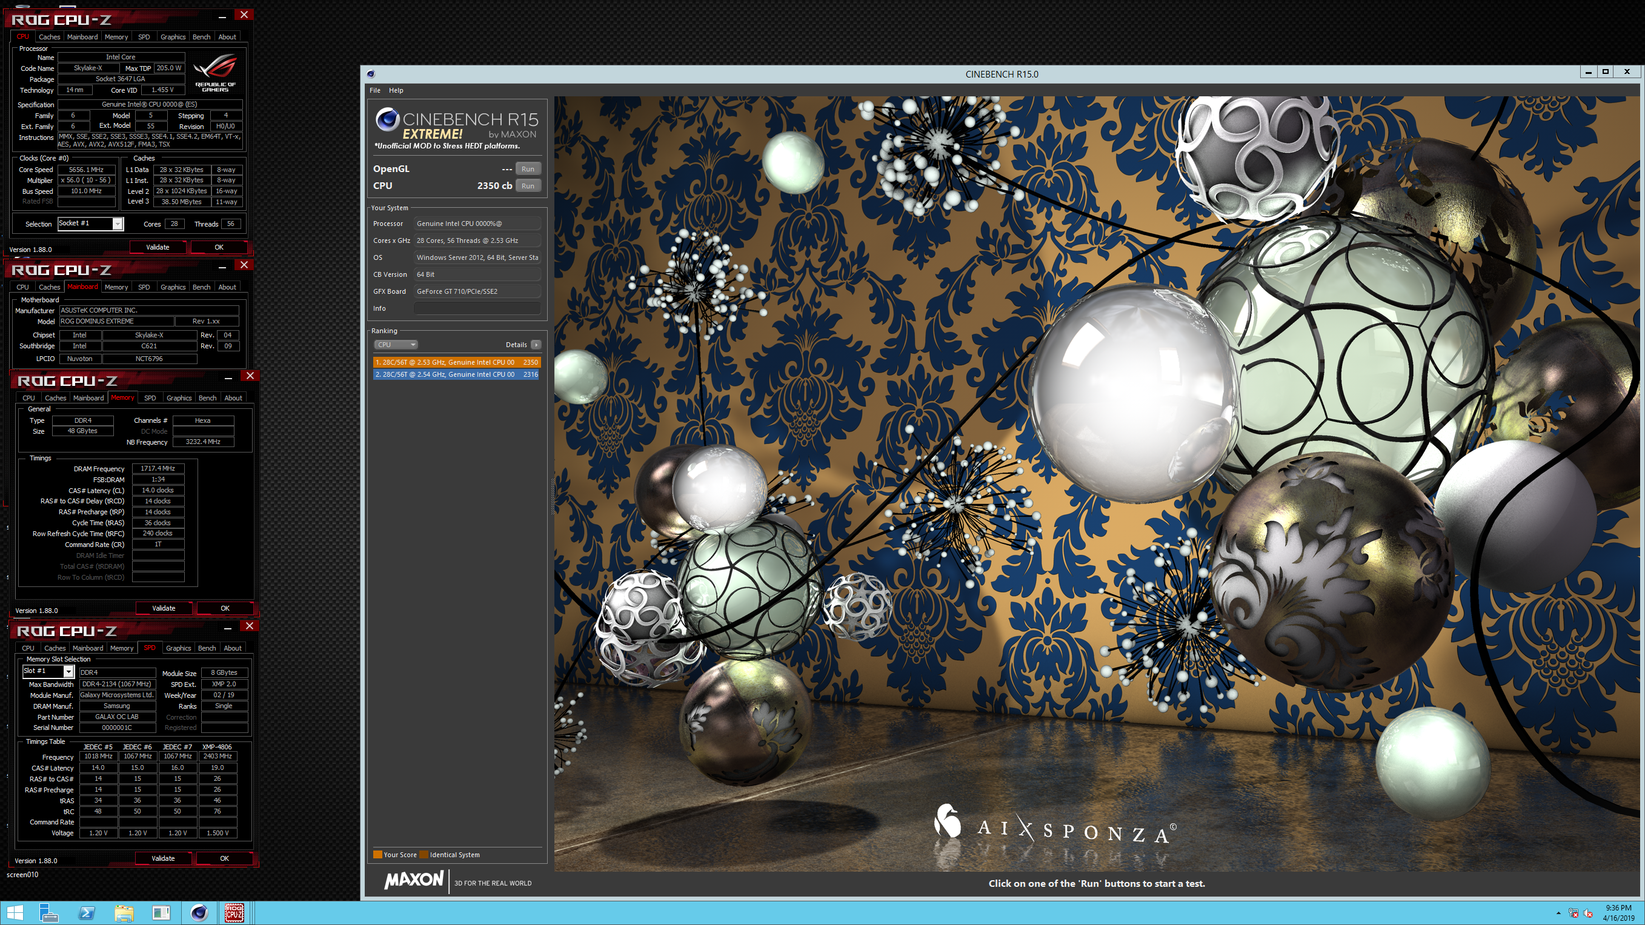Click the DRAM Frequency 1717.4 MHz value
The width and height of the screenshot is (1645, 925).
[158, 469]
